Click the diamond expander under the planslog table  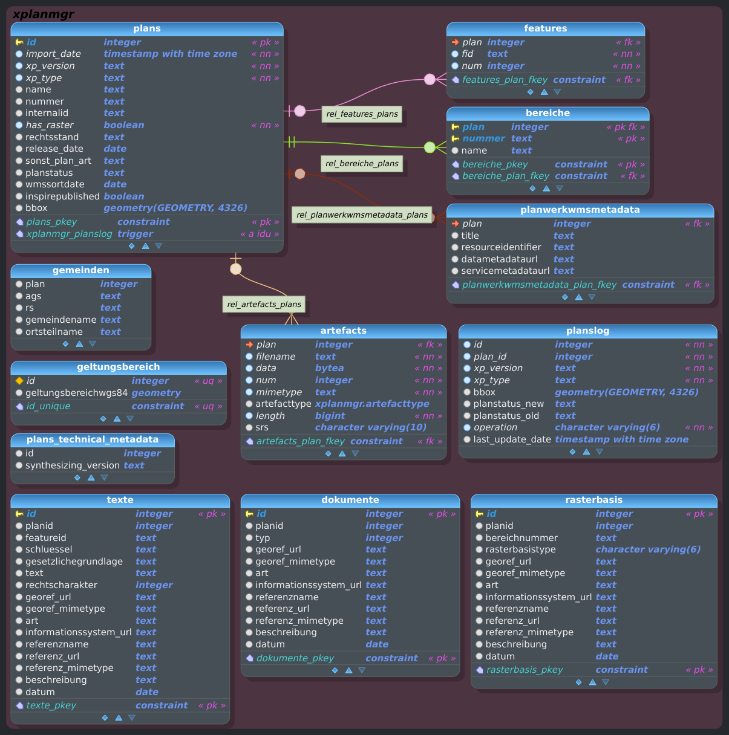[x=572, y=452]
